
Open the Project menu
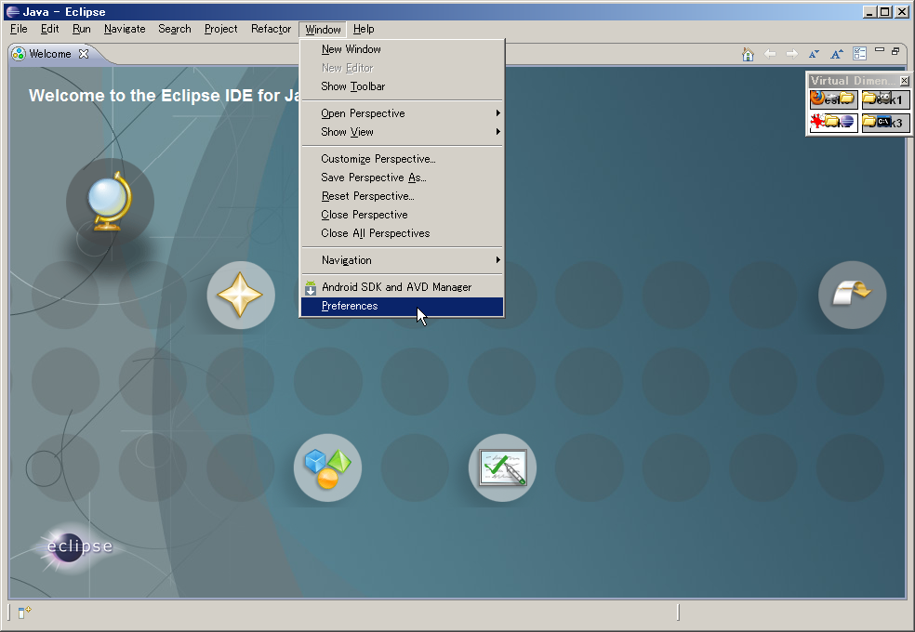pos(220,29)
